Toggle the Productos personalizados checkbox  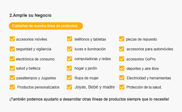(12, 87)
